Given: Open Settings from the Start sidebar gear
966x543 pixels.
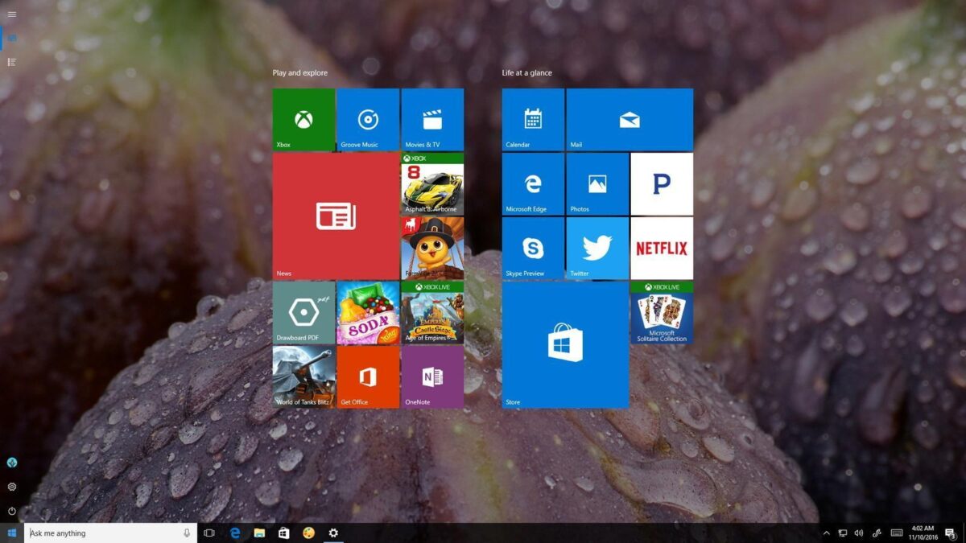Looking at the screenshot, I should coord(11,487).
